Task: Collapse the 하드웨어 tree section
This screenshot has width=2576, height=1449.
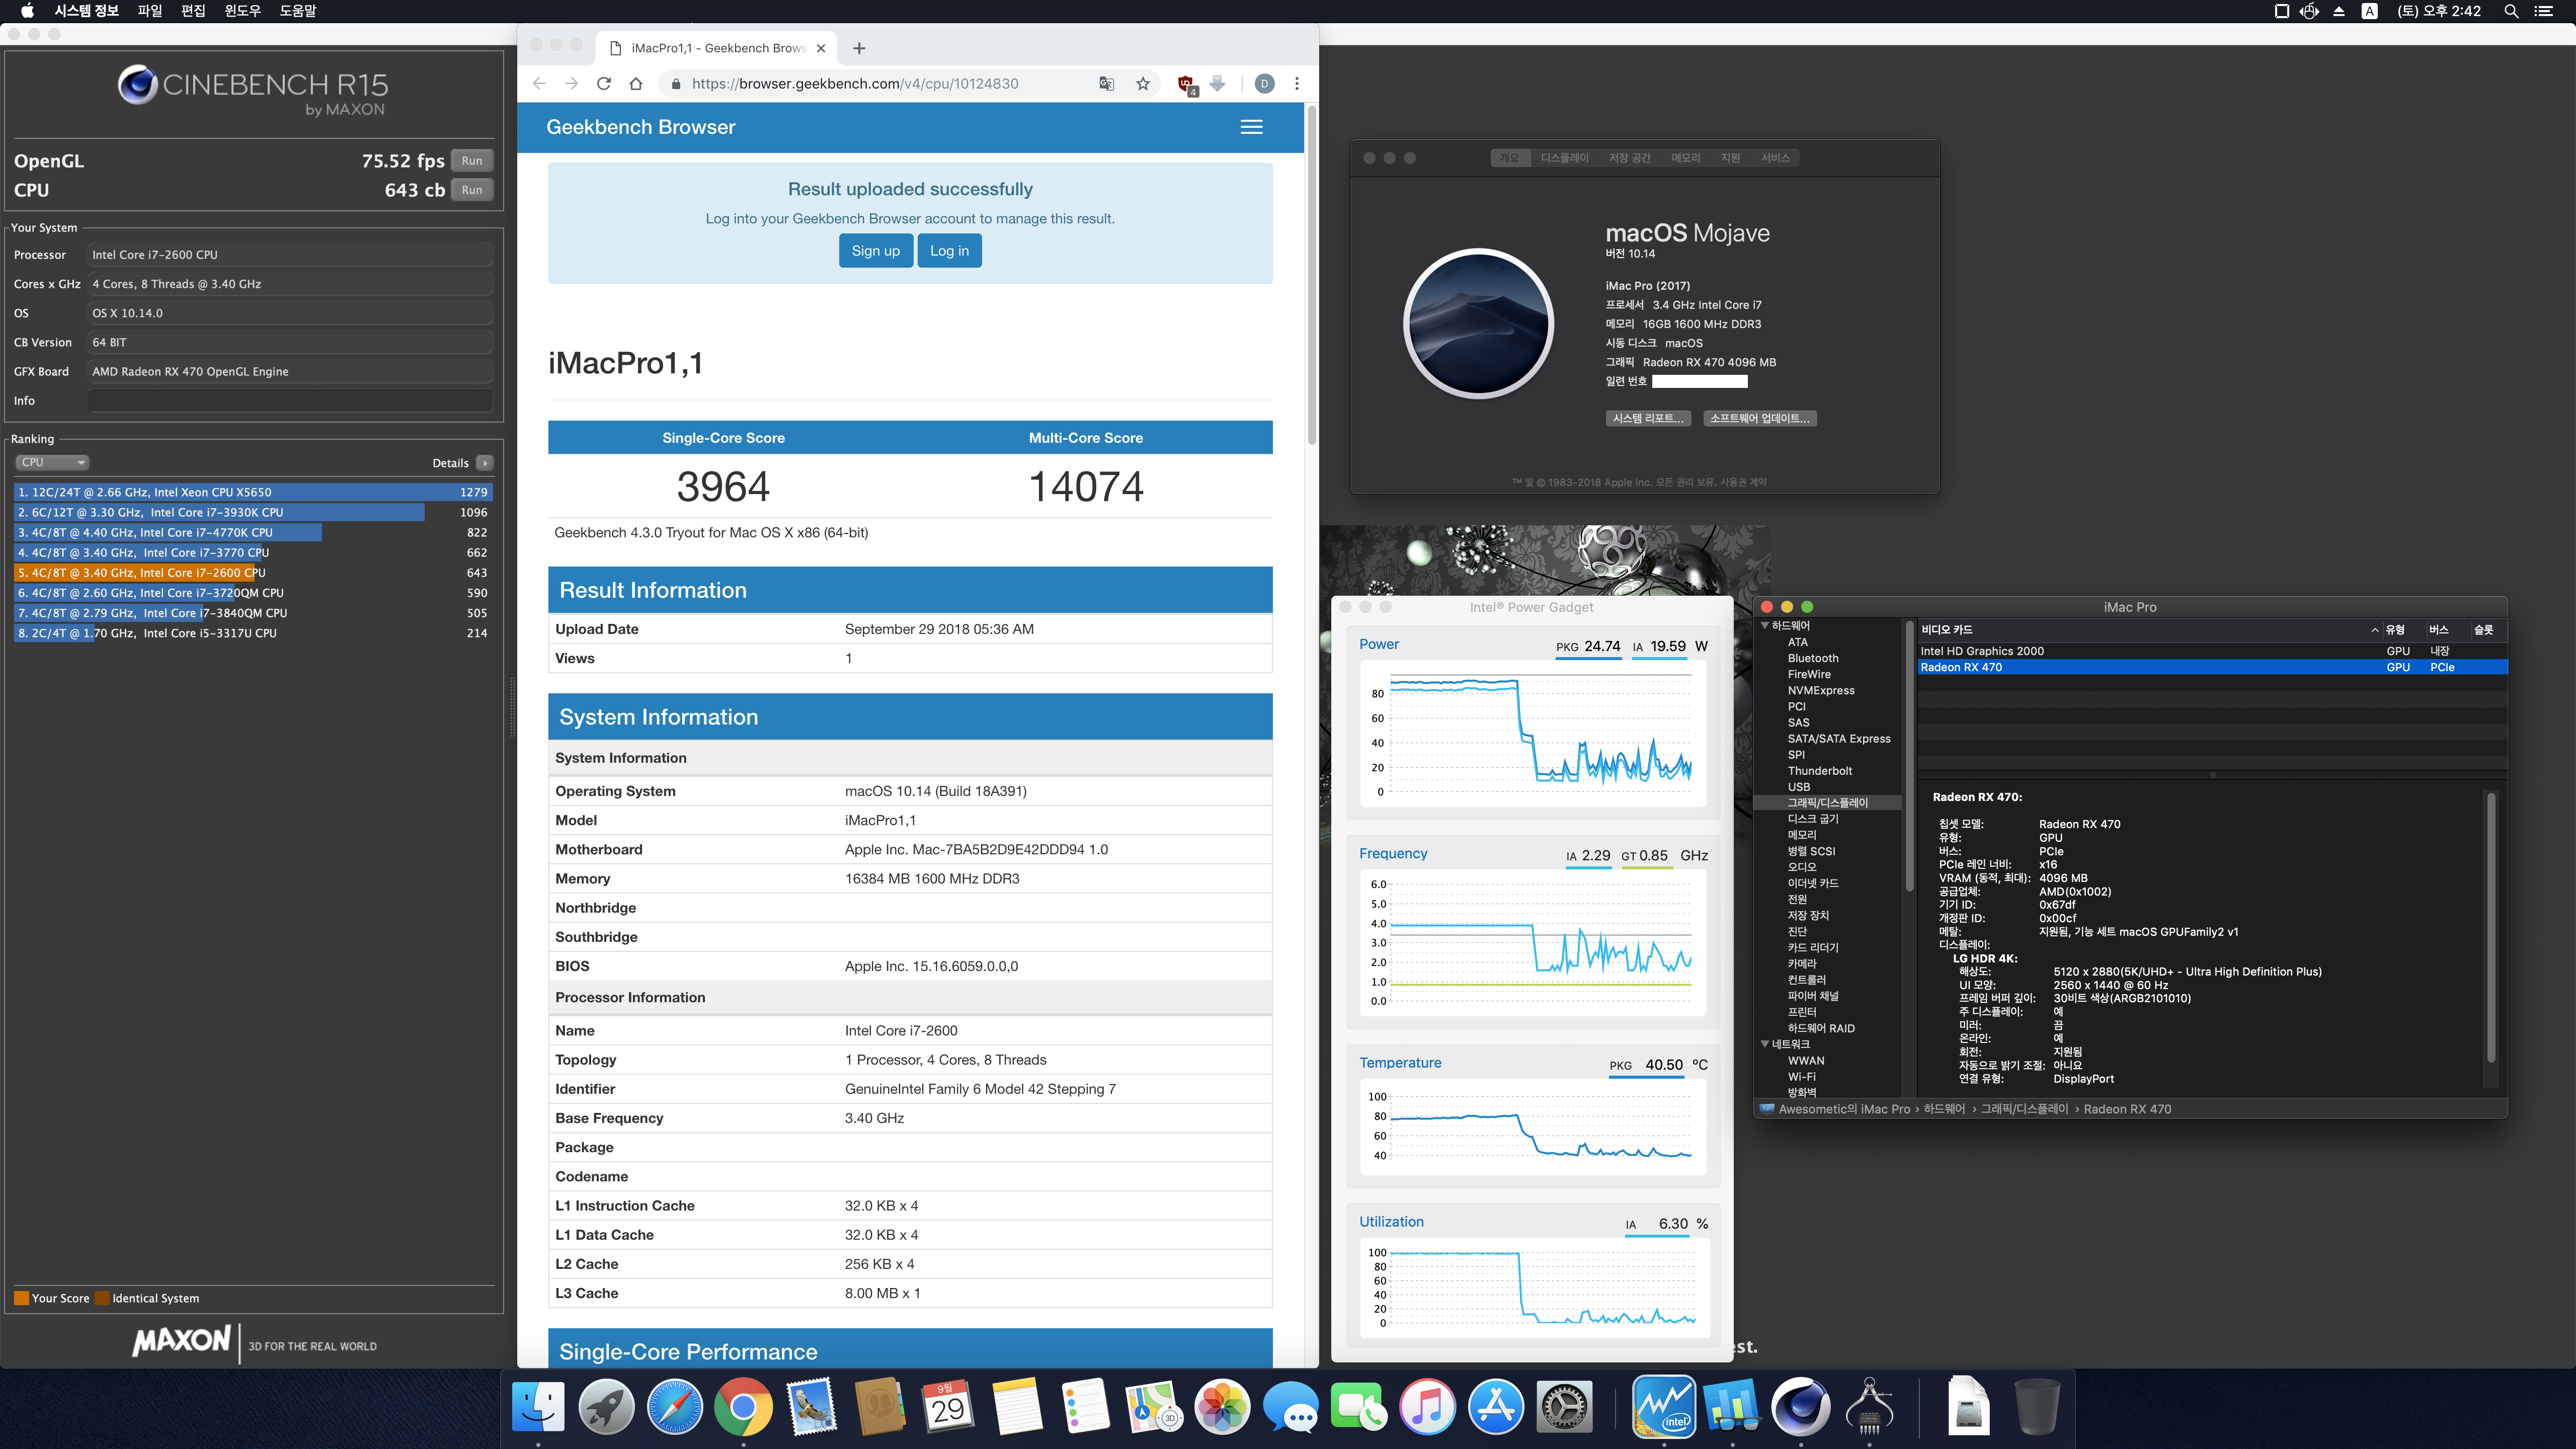Action: tap(1764, 626)
